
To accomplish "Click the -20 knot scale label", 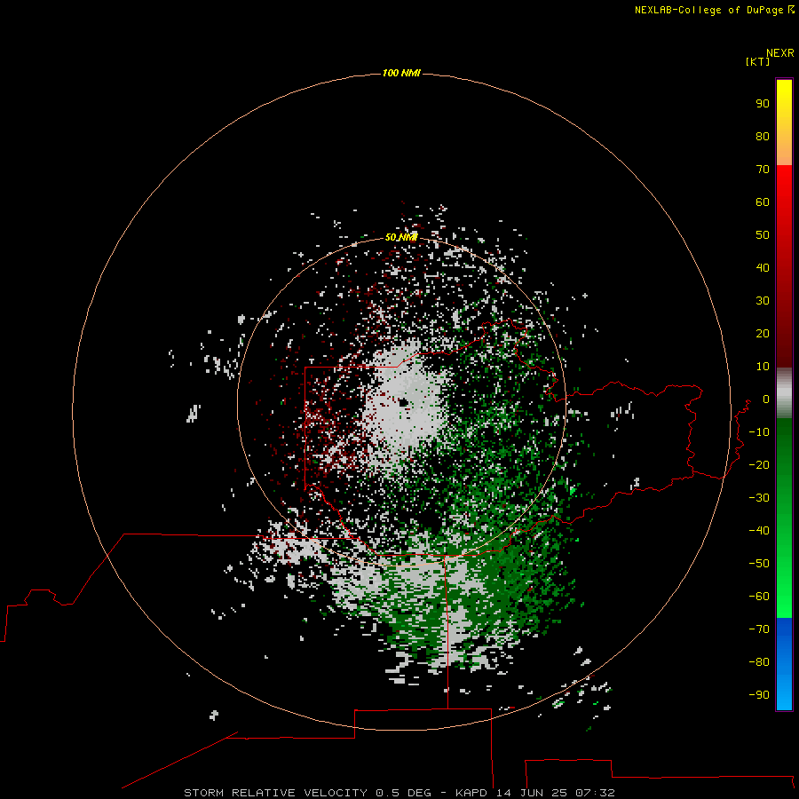I will point(759,465).
